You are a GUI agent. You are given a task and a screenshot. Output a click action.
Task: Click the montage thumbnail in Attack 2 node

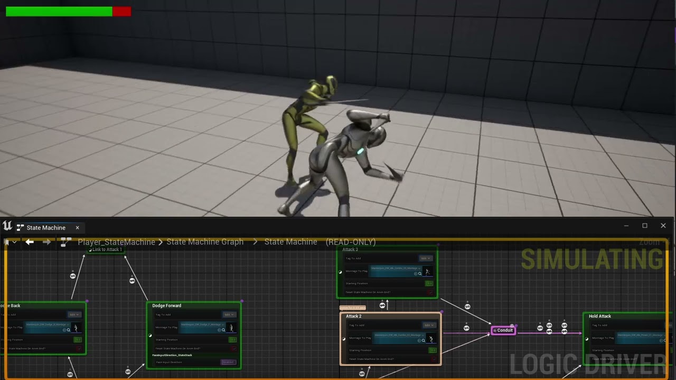coord(431,338)
